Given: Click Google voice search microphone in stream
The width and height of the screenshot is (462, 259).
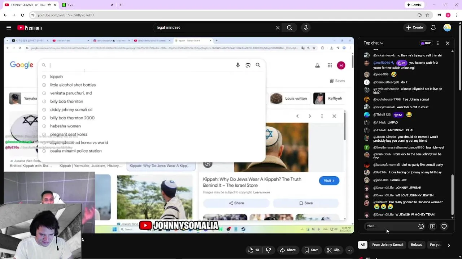Looking at the screenshot, I should pos(237,65).
